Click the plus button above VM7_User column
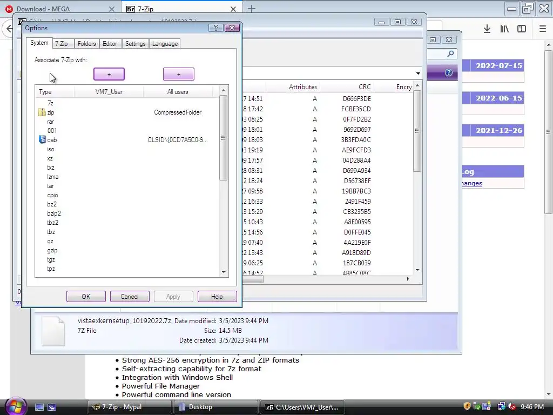This screenshot has height=415, width=553. [109, 74]
